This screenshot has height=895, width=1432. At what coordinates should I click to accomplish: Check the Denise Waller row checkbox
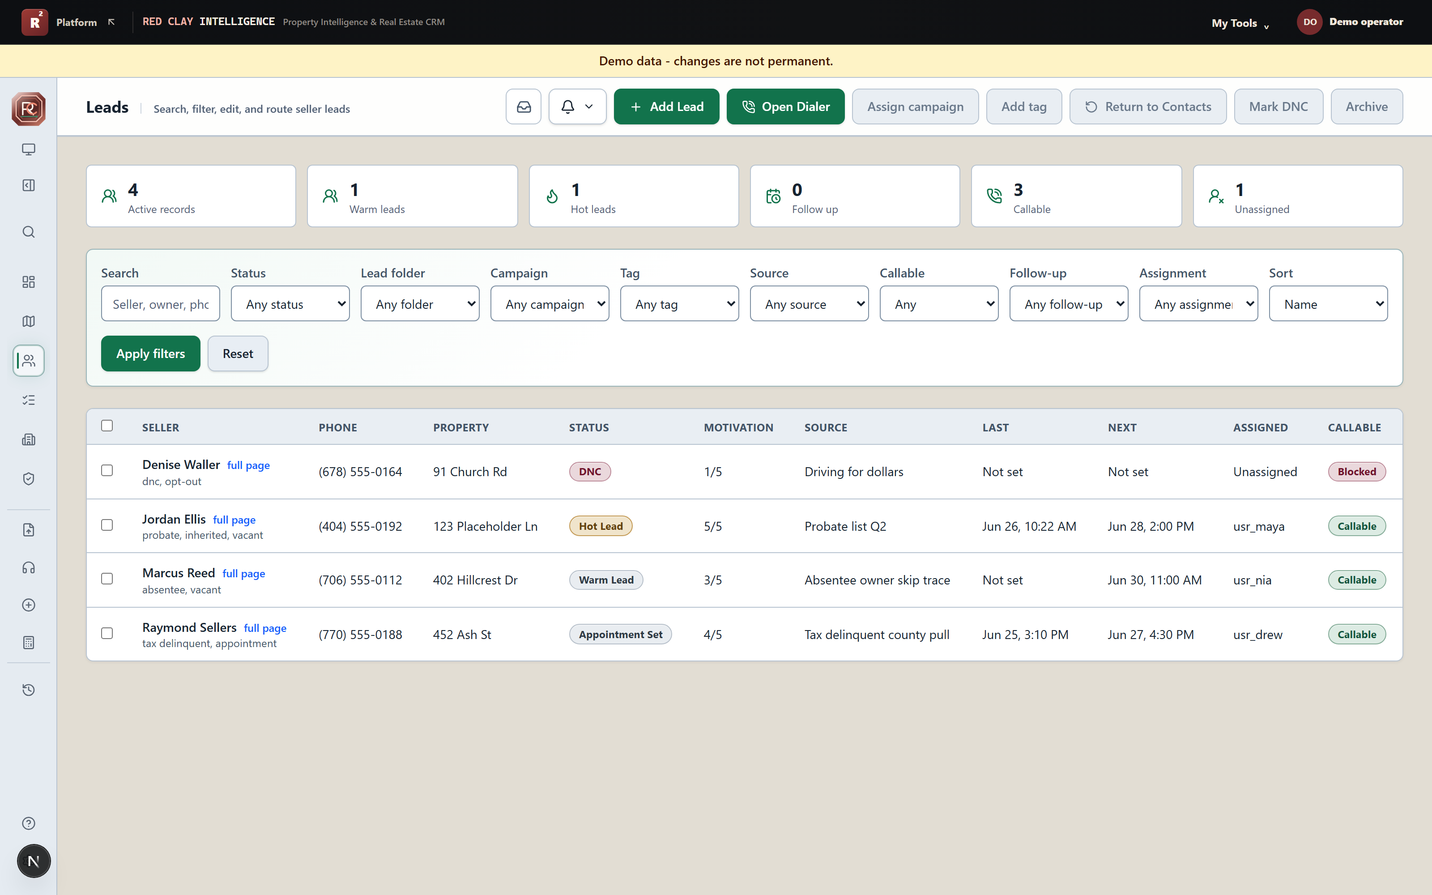[x=107, y=471]
